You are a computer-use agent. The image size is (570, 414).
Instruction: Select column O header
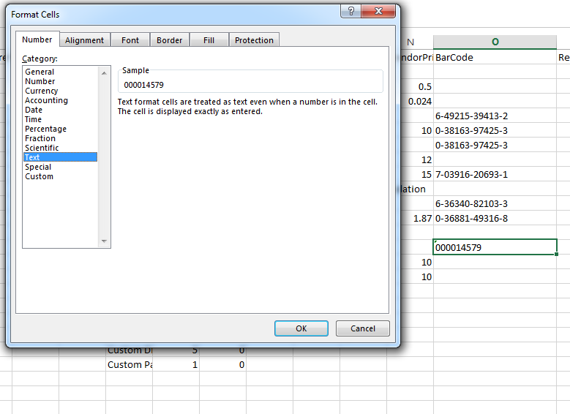pos(495,42)
